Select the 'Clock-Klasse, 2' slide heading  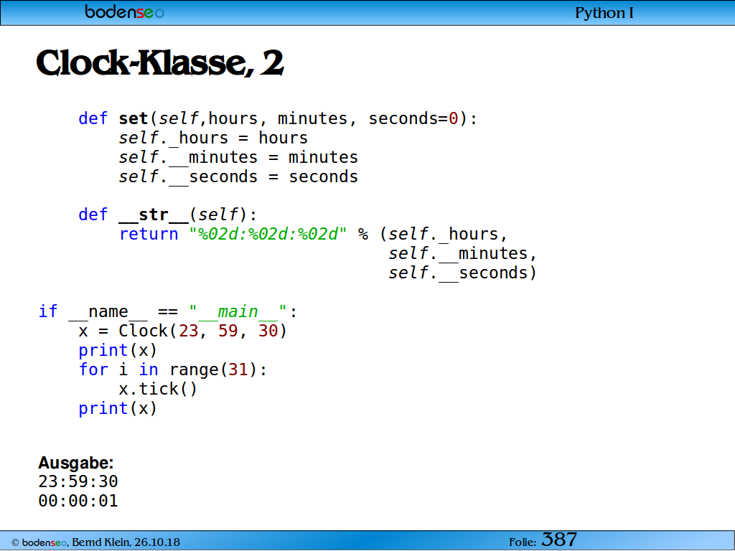160,62
